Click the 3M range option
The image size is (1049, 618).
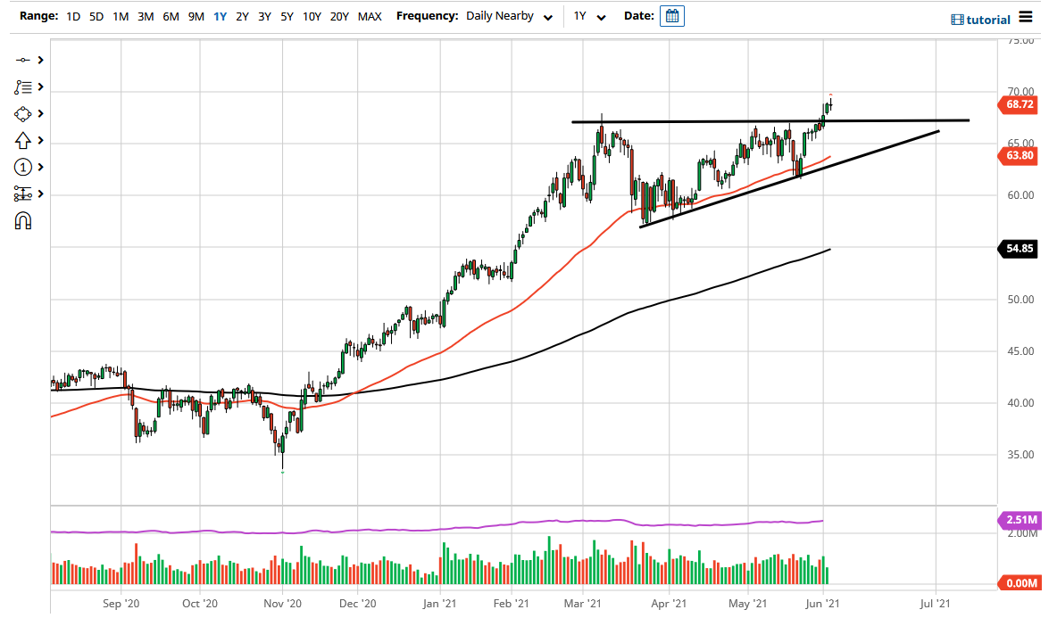[146, 16]
